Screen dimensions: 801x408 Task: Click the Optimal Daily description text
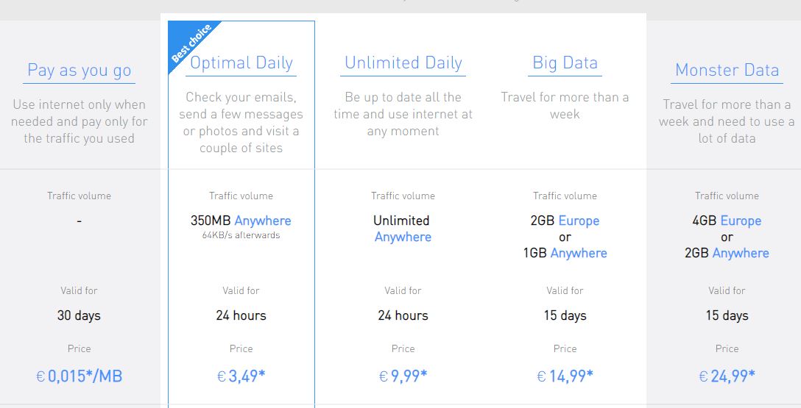[241, 122]
